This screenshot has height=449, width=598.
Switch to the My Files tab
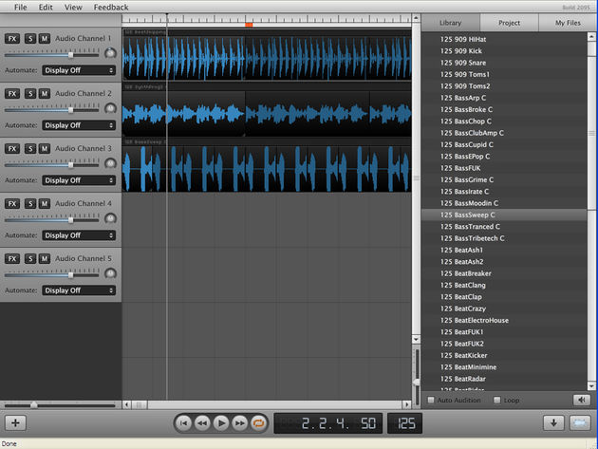(568, 23)
